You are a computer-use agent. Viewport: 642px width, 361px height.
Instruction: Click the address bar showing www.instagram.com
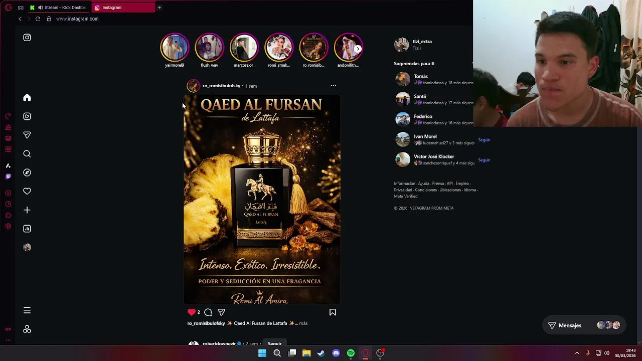(x=77, y=19)
